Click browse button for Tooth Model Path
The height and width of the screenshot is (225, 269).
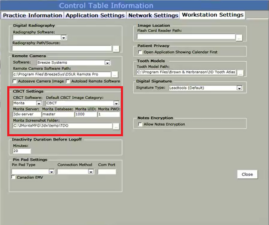coord(241,73)
